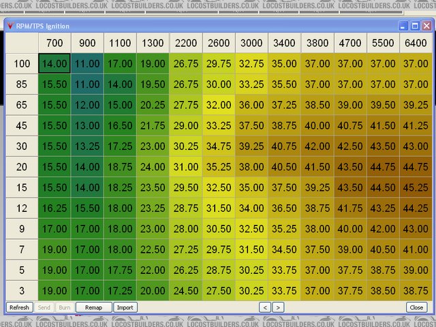
Task: Maximize the RPM/TPS Ignition window
Action: tap(415, 25)
